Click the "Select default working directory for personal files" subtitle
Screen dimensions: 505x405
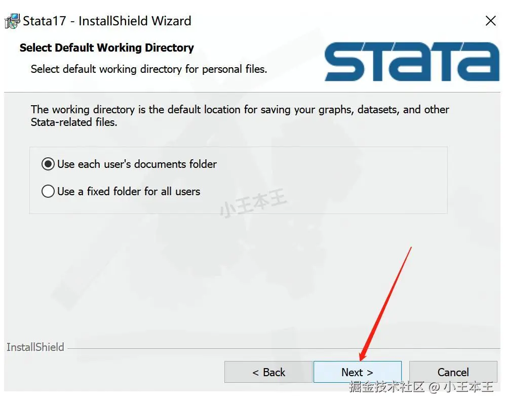[x=149, y=69]
